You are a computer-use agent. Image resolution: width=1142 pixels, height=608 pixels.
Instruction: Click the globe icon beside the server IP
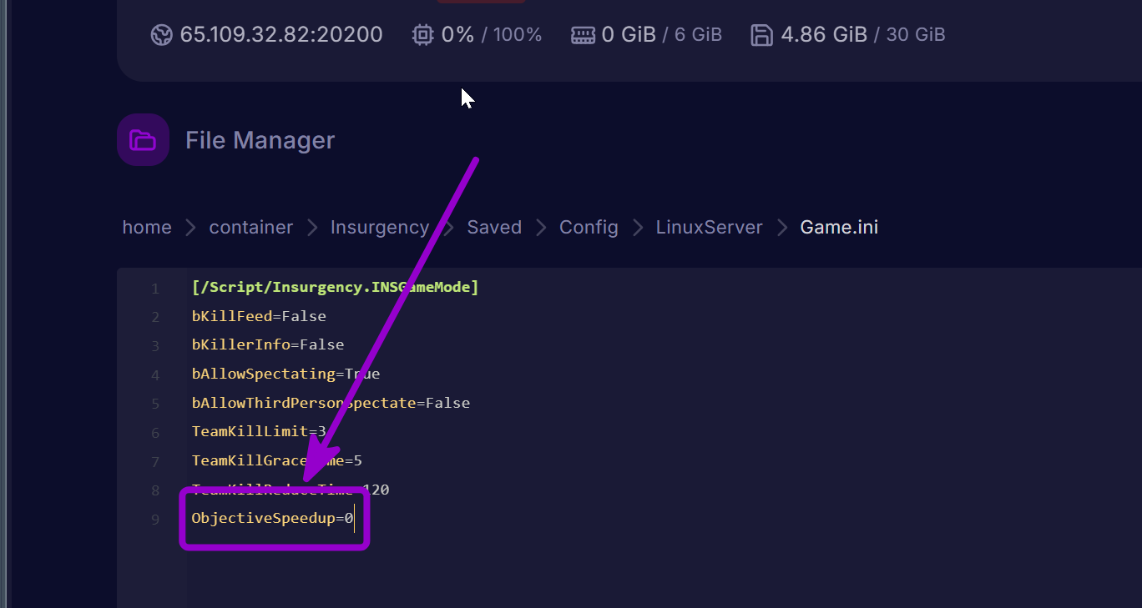161,35
